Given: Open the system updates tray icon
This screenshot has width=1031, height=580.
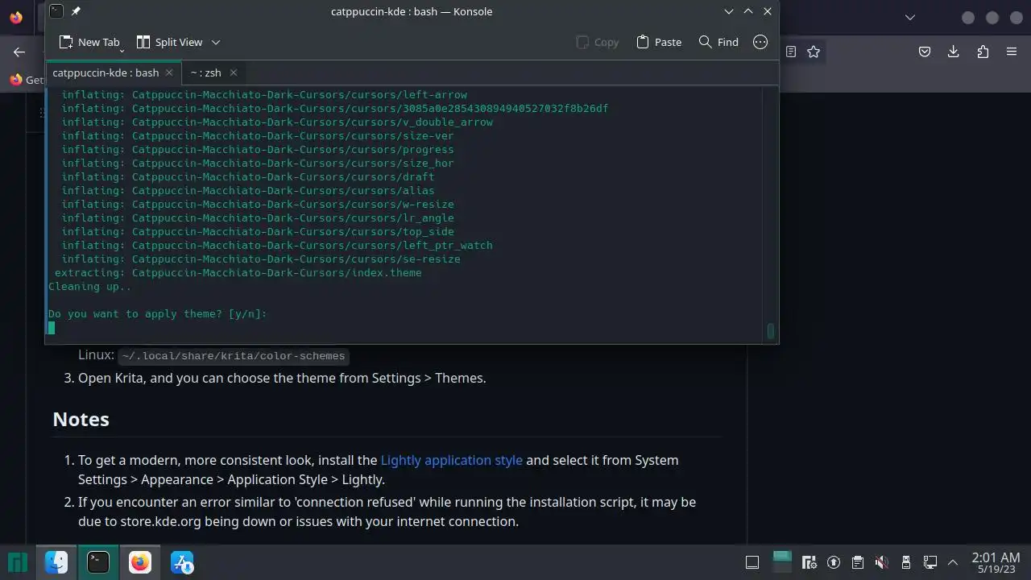Looking at the screenshot, I should pyautogui.click(x=834, y=562).
